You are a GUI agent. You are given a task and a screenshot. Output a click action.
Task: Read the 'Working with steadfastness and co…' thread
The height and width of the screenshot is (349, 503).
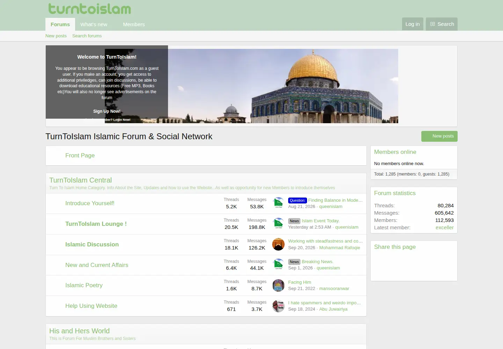326,241
